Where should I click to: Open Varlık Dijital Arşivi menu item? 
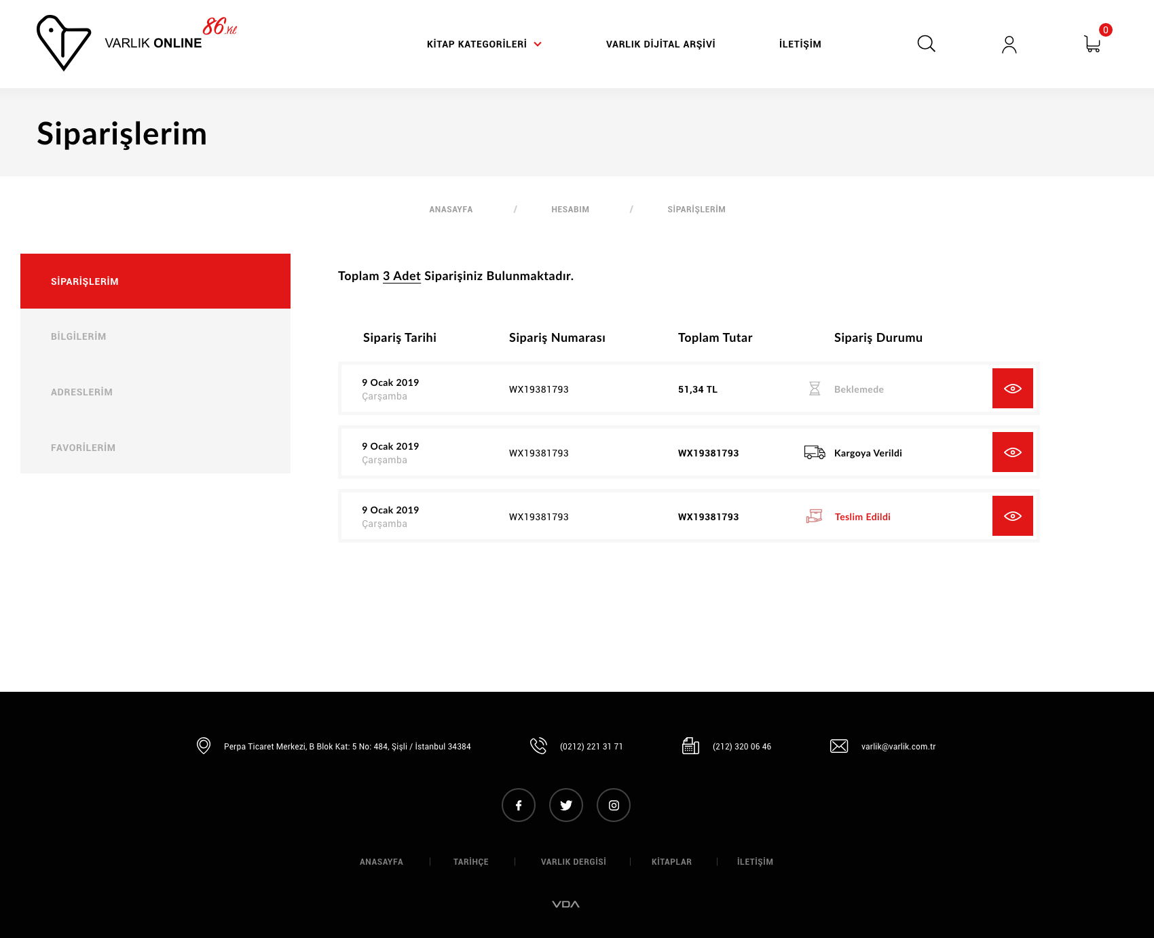660,44
